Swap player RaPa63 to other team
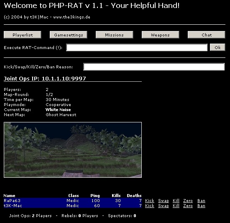The height and width of the screenshot is (223, 230). pyautogui.click(x=164, y=201)
